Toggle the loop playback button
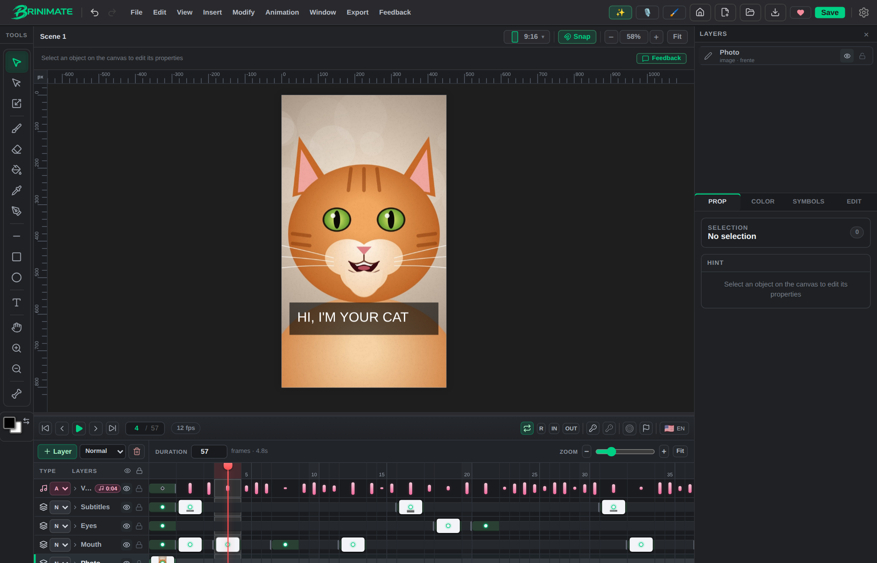The width and height of the screenshot is (877, 563). click(527, 428)
